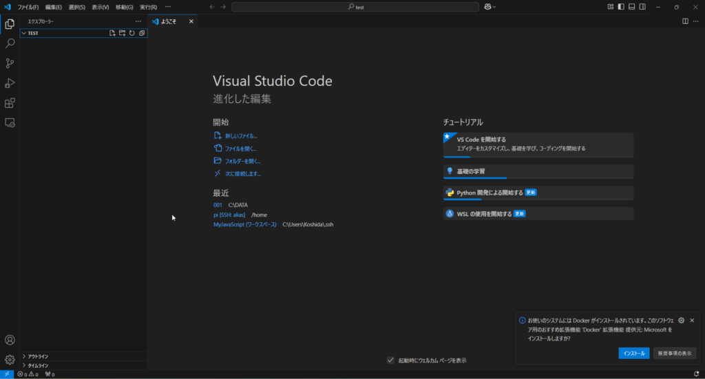The height and width of the screenshot is (379, 705).
Task: Open the Search view in activity bar
Action: [x=10, y=43]
